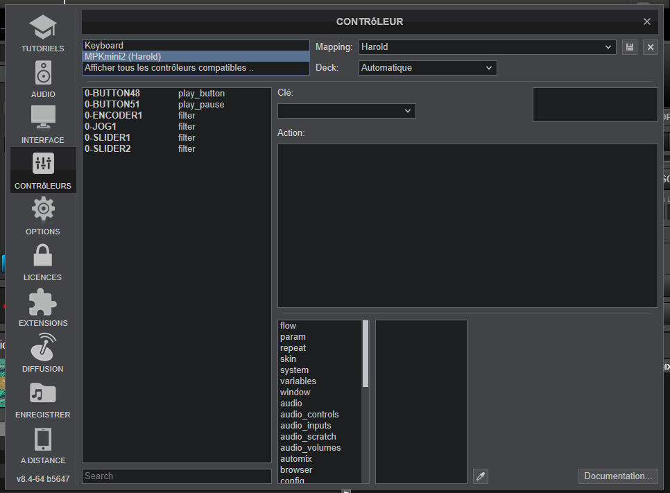
Task: Select the window action category
Action: tap(320, 392)
